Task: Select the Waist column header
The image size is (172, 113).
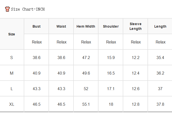Action: pos(61,26)
